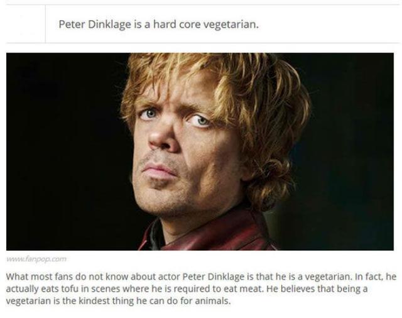Click the last line 'vegetarian is the kindest thing'
The image size is (402, 318).
(118, 300)
